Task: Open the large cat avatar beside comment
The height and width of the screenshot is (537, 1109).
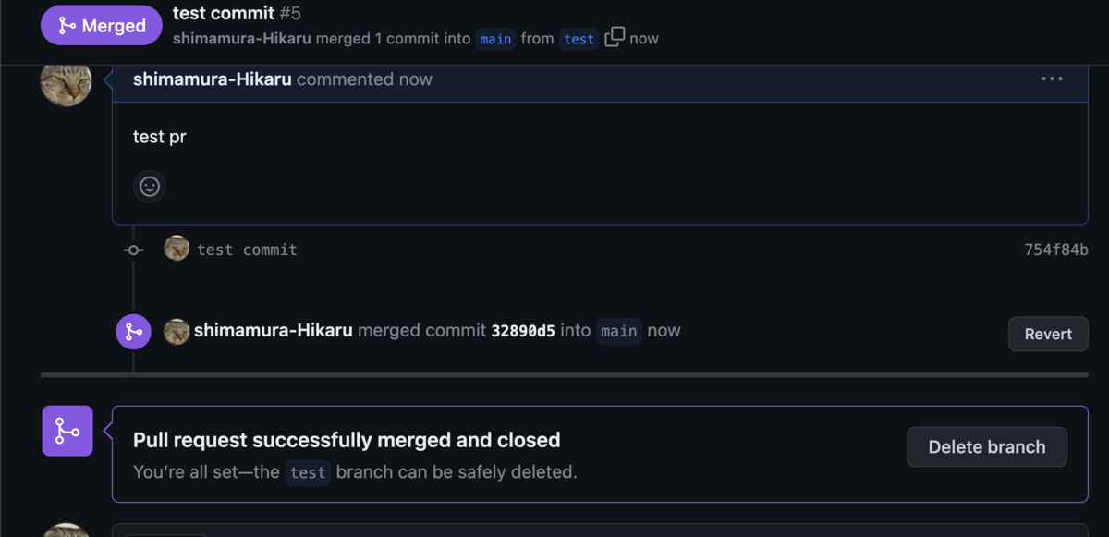Action: coord(66,82)
